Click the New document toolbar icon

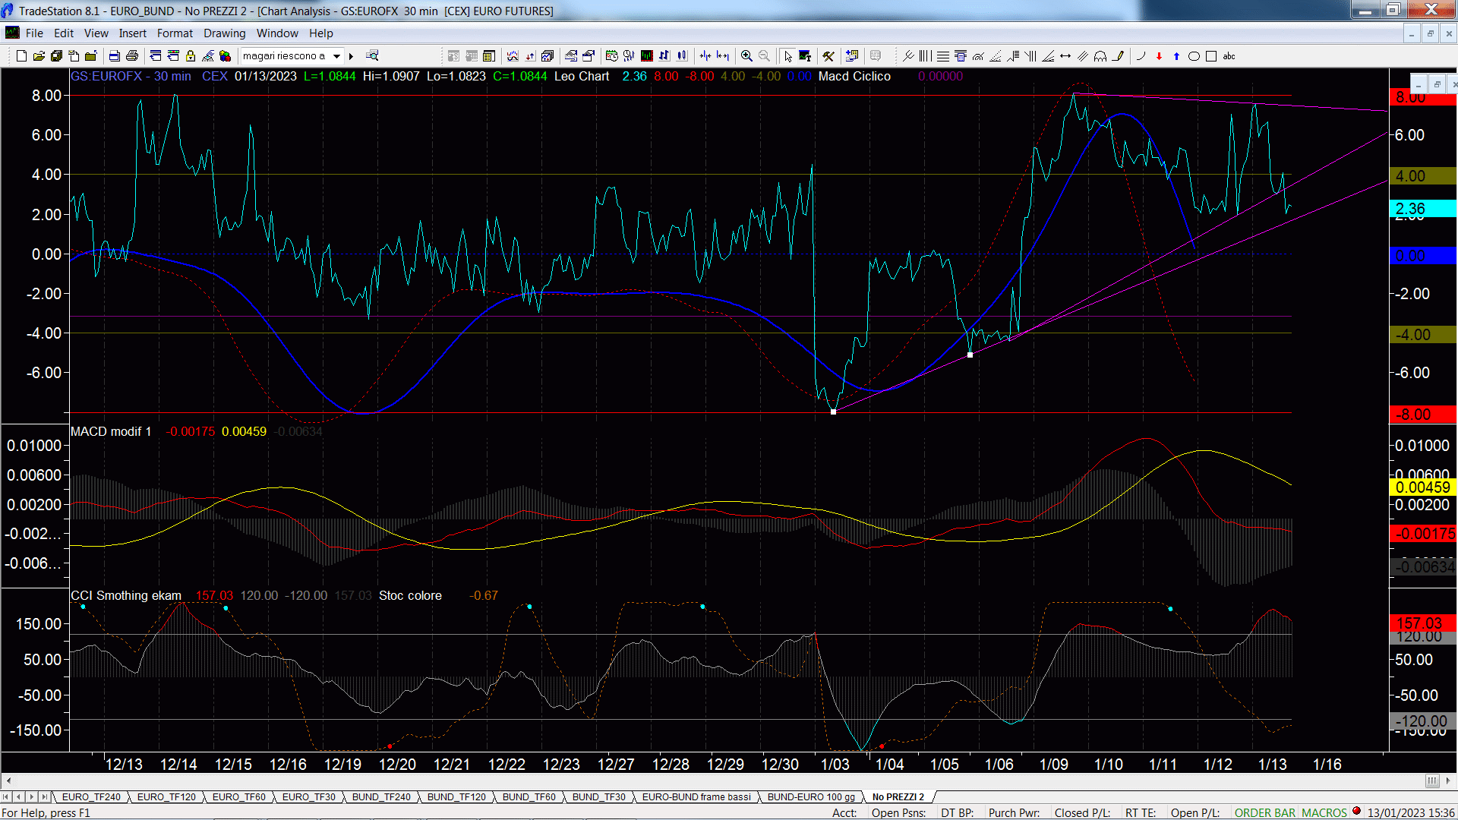[x=21, y=56]
